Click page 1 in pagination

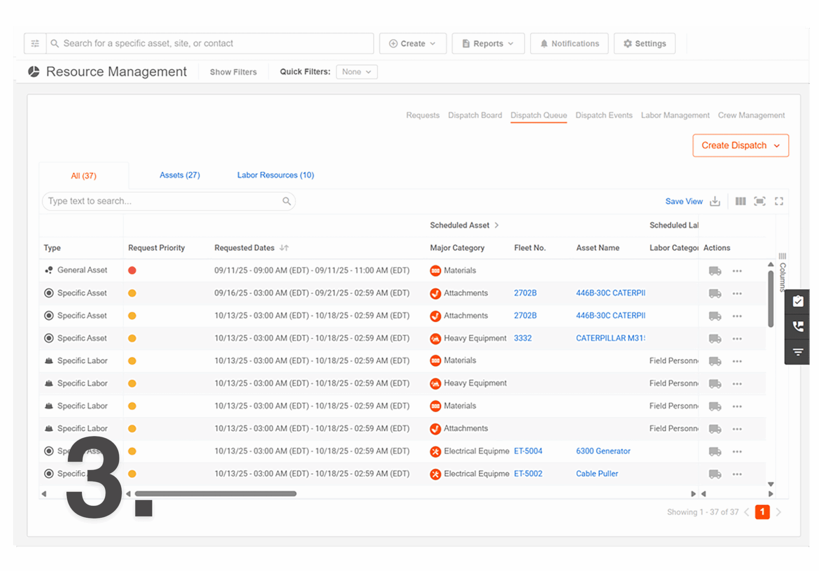click(762, 512)
